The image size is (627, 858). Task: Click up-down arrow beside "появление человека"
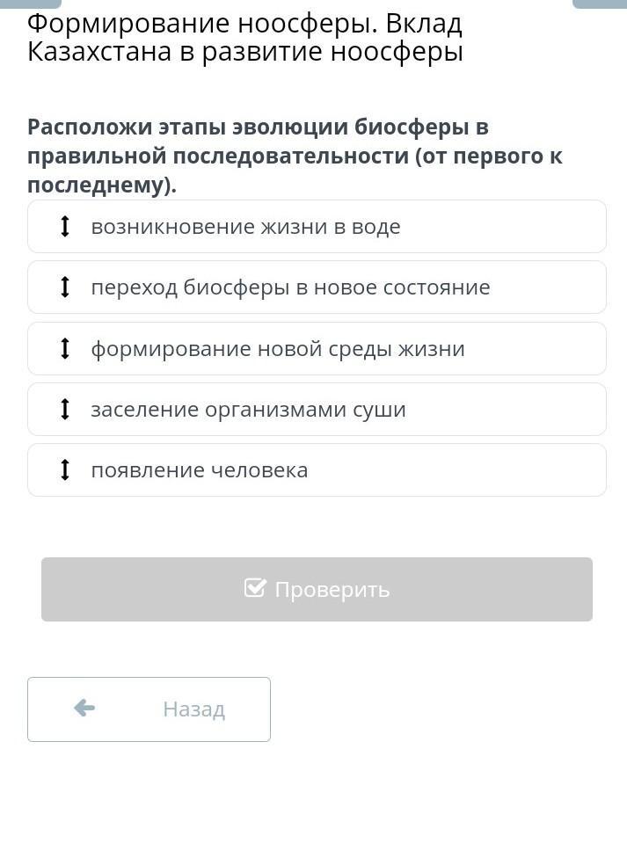click(x=64, y=470)
